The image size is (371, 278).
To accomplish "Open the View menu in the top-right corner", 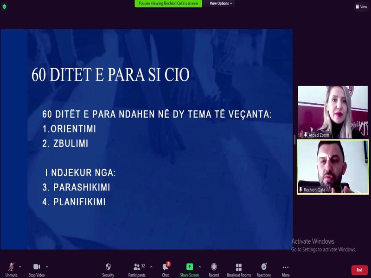I will tap(362, 7).
